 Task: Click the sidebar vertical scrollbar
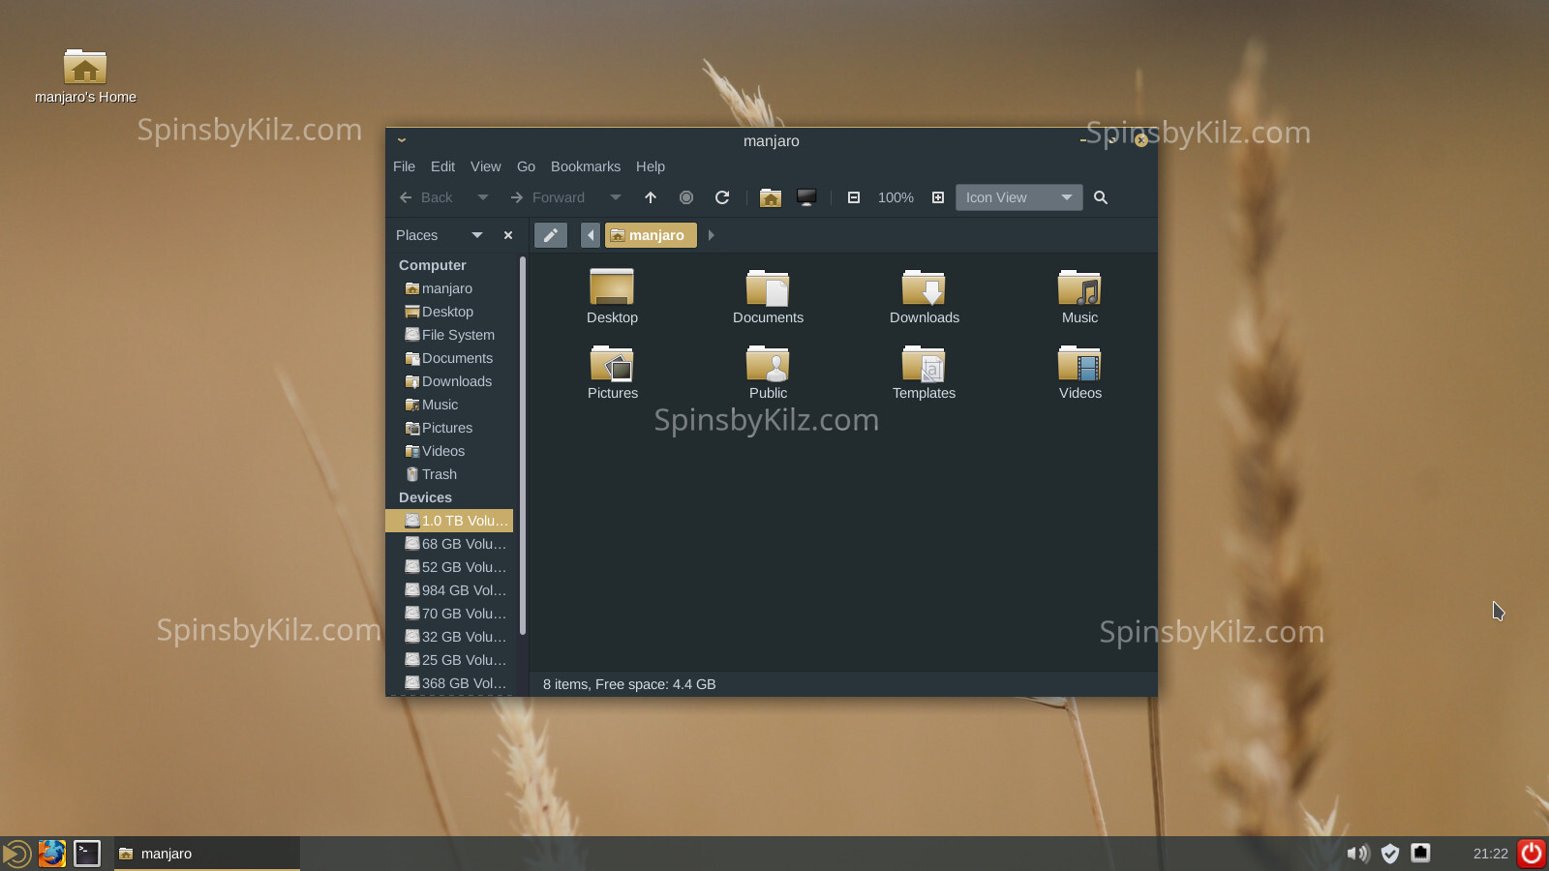click(523, 445)
